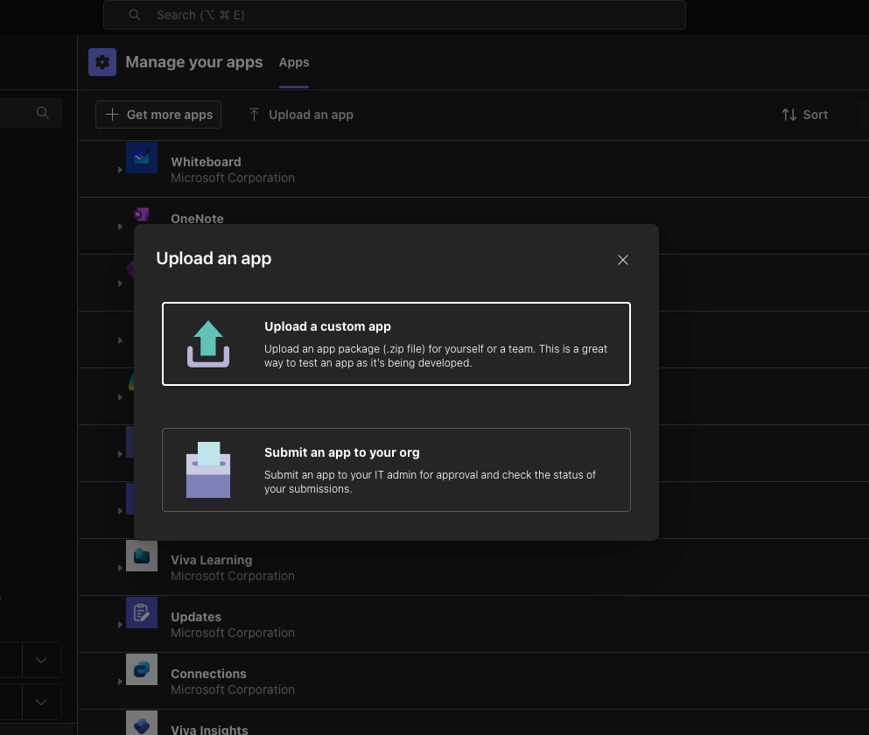
Task: Click the ballot box icon in Submit card
Action: point(208,470)
